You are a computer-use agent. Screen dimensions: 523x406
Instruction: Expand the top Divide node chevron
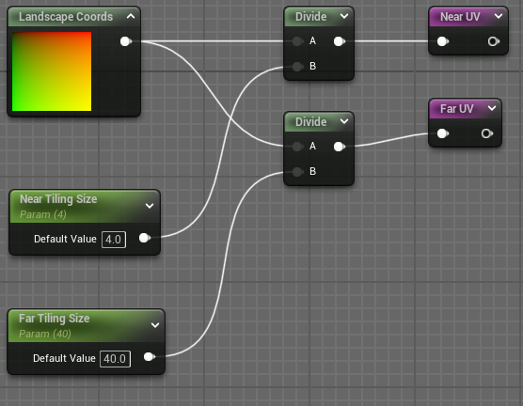point(344,16)
